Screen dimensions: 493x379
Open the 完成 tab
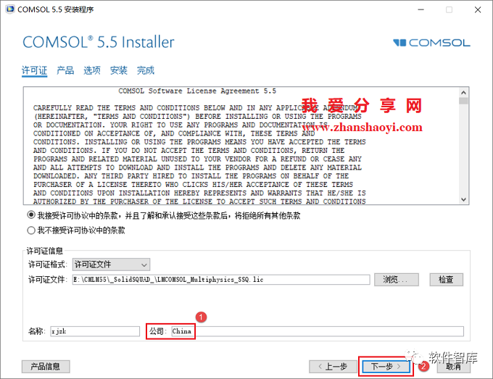click(x=146, y=70)
